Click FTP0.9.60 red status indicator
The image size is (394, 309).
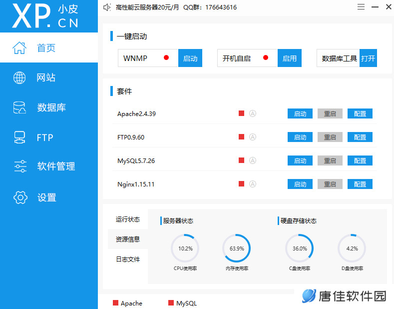tap(242, 136)
